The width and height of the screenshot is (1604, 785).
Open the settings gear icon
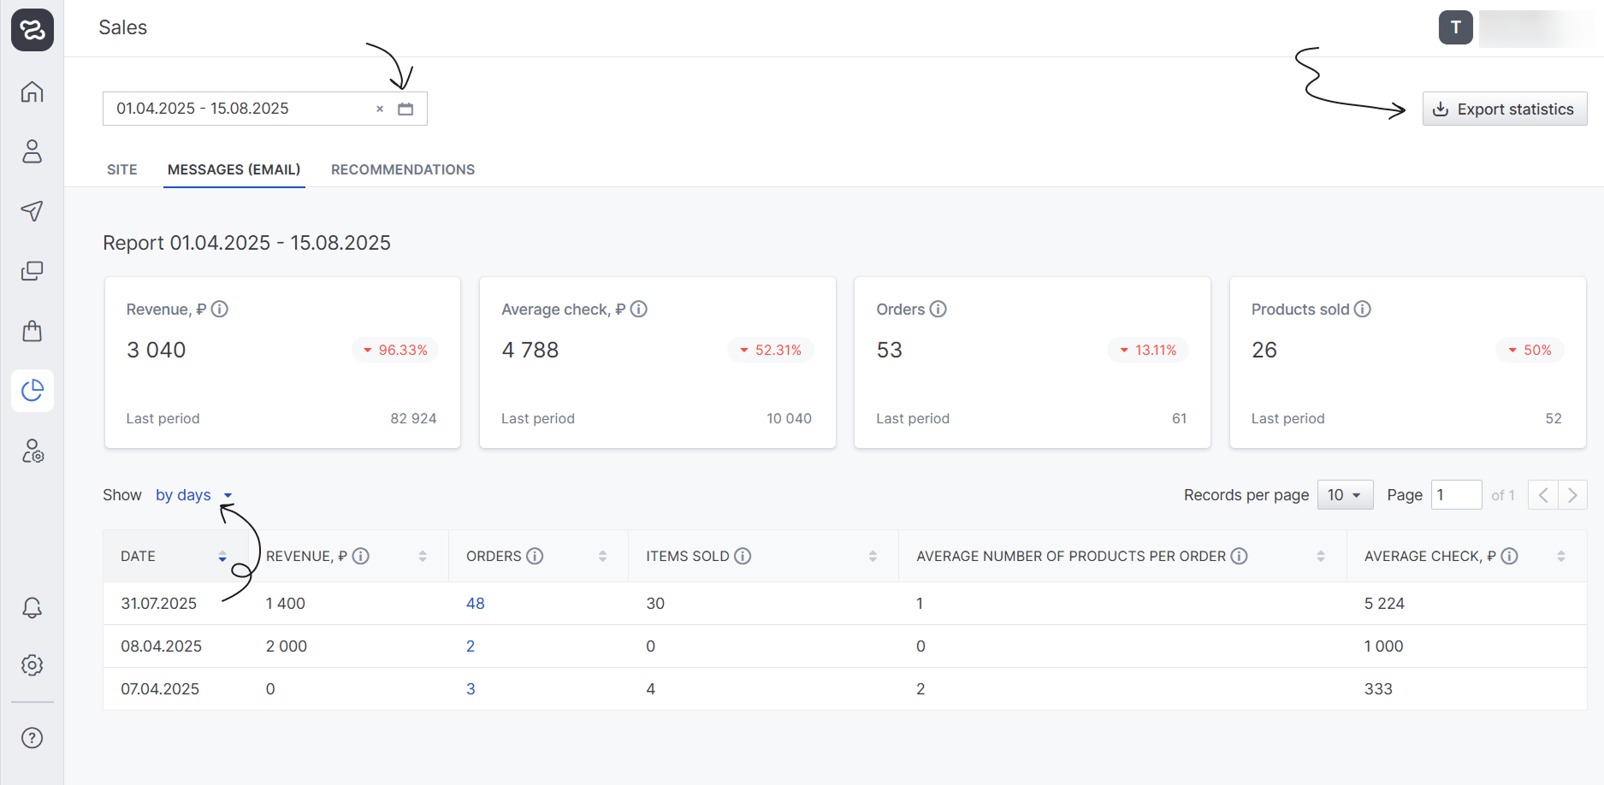point(32,665)
